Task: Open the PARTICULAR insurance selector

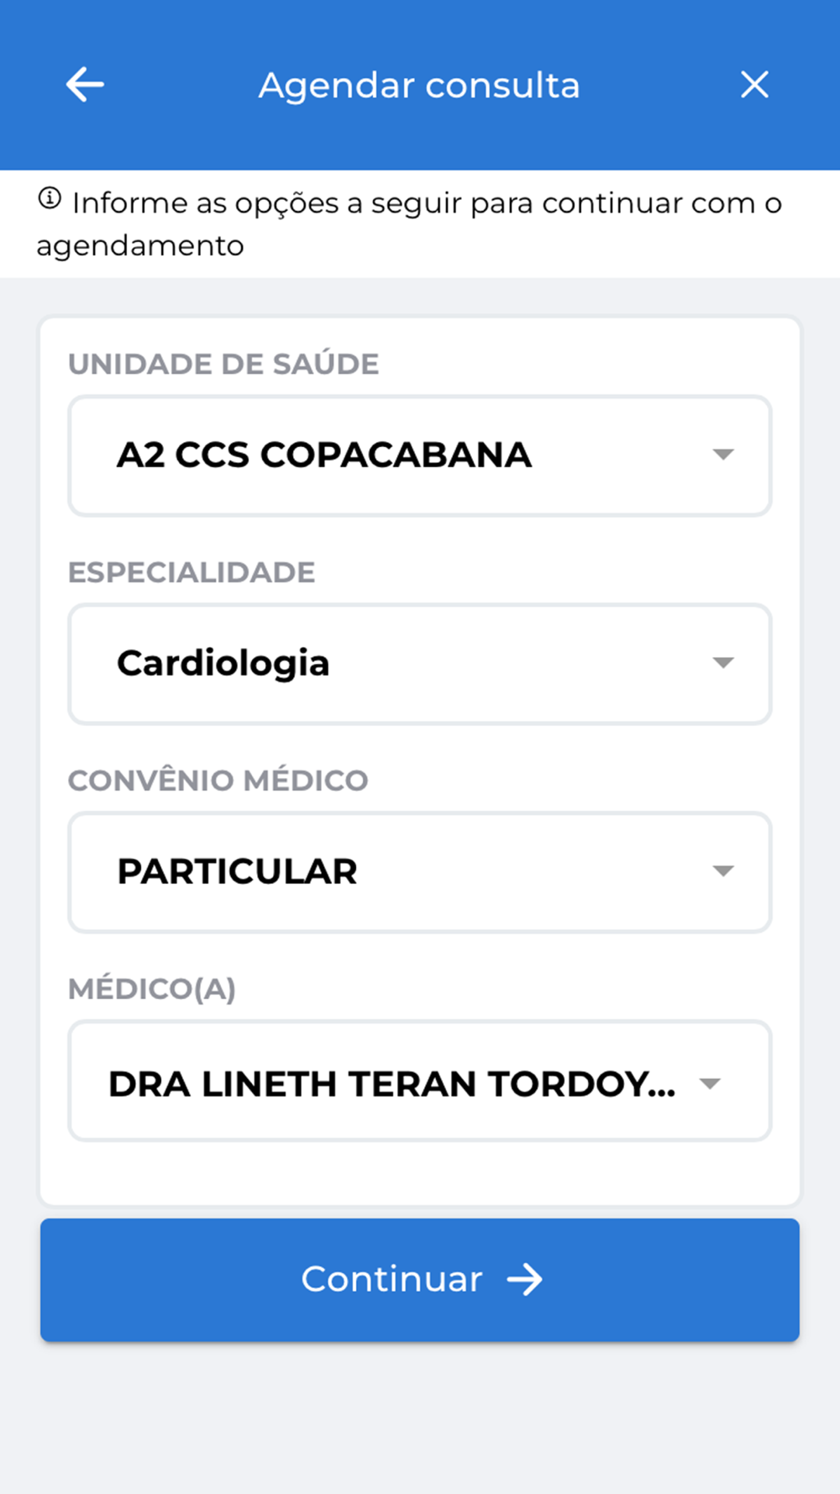Action: (238, 872)
